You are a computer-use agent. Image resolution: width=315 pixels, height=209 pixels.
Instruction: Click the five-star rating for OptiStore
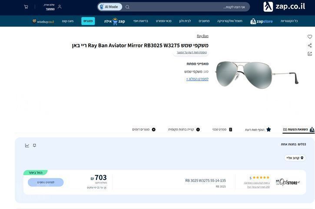[x=261, y=178]
